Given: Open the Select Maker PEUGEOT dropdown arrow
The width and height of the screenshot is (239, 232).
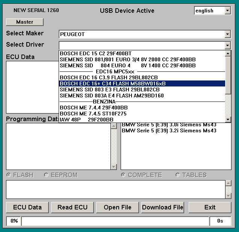Looking at the screenshot, I should click(x=227, y=34).
